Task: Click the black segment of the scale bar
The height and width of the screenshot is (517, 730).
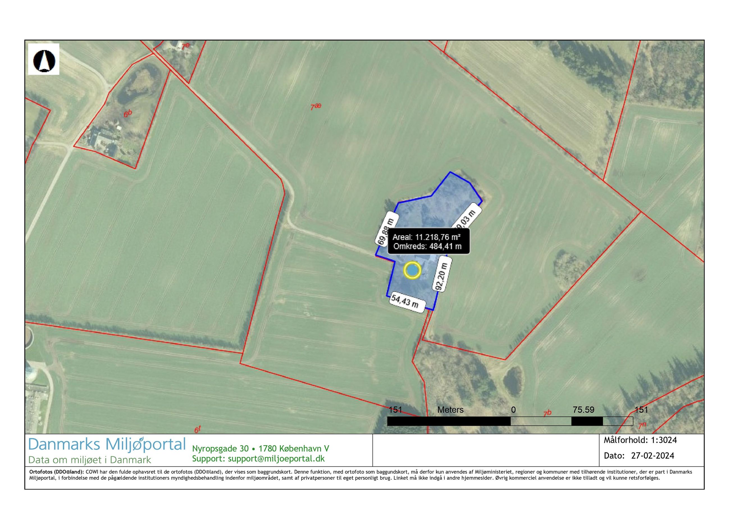Action: pos(448,421)
